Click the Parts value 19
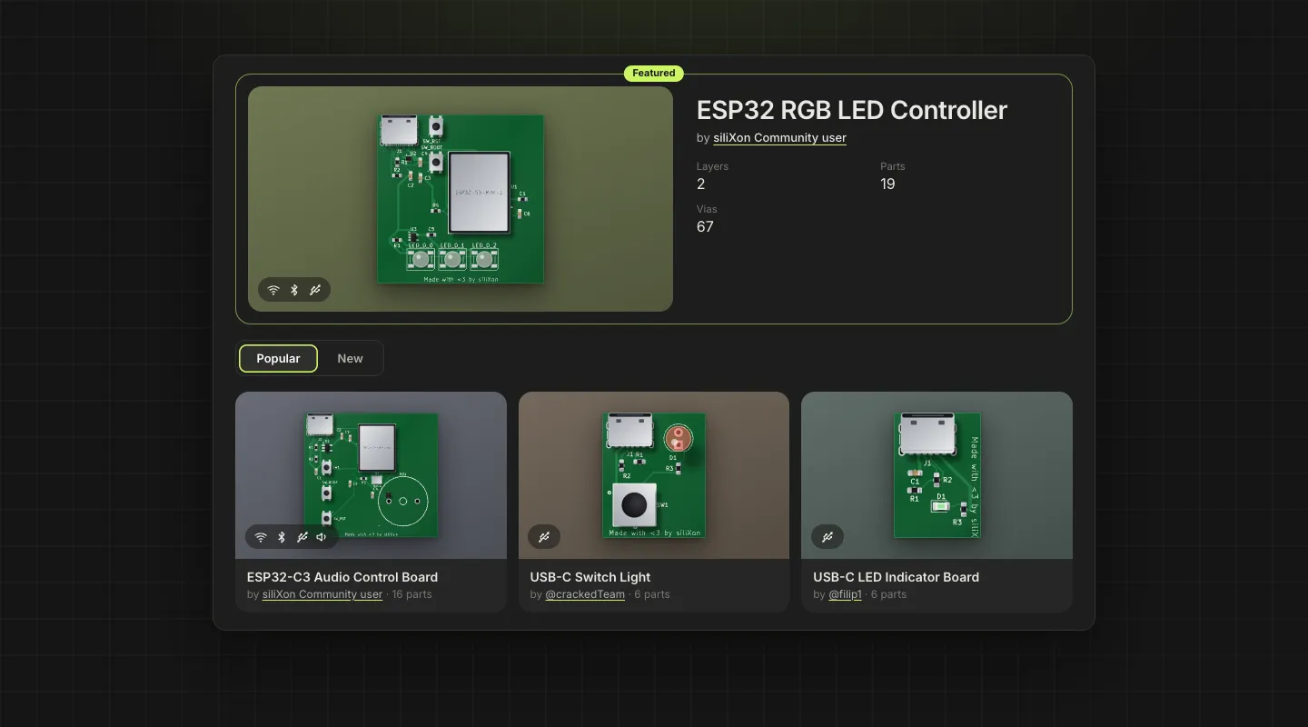The height and width of the screenshot is (727, 1308). pos(887,184)
